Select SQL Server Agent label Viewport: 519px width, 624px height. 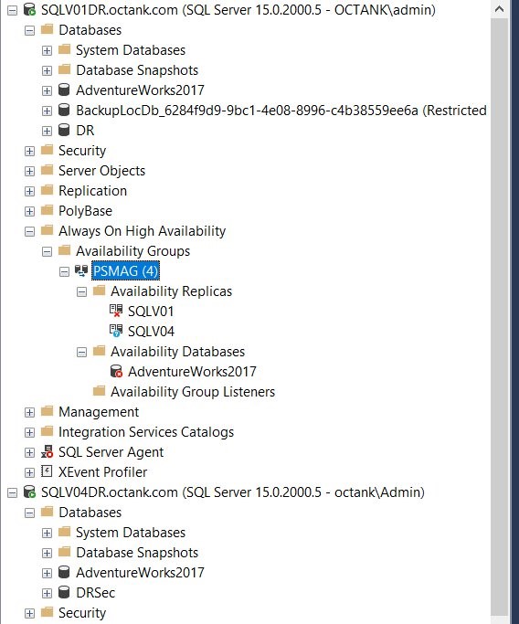coord(111,452)
